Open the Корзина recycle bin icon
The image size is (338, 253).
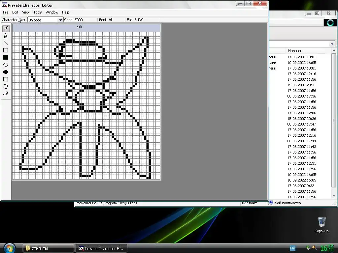pyautogui.click(x=321, y=225)
